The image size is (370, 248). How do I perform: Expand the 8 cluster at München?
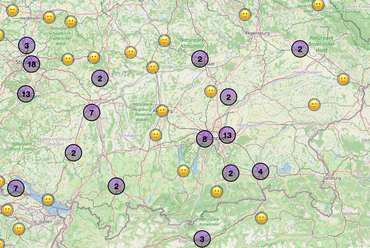tap(205, 139)
